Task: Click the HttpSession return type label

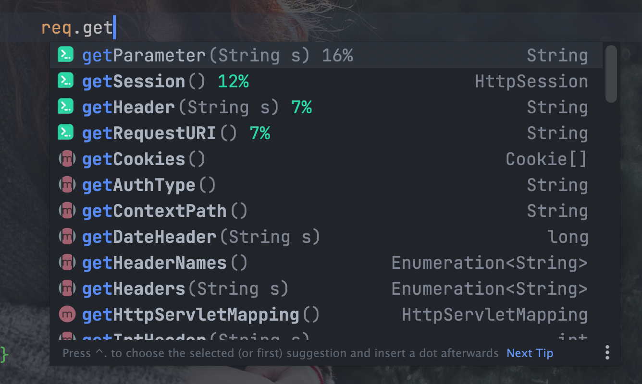Action: [x=531, y=82]
